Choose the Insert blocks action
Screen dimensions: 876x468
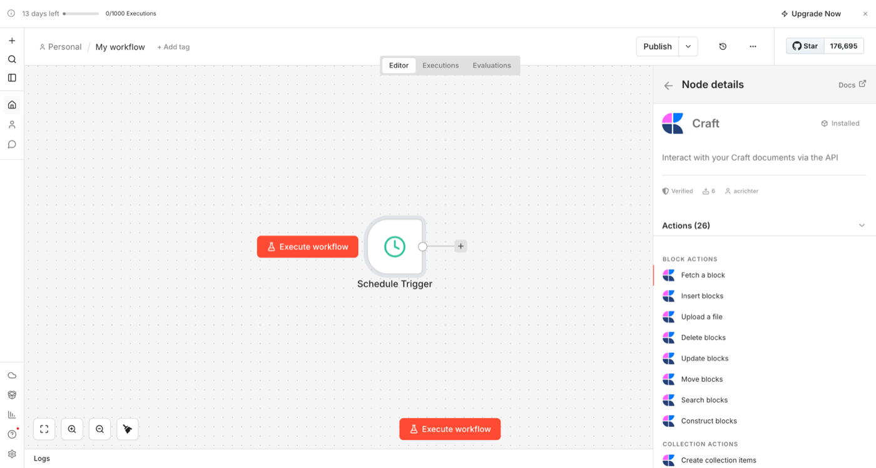(702, 296)
